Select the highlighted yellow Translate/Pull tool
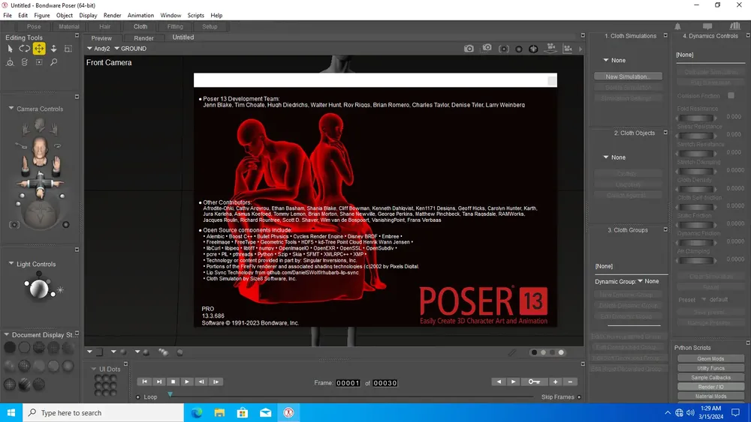 coord(39,49)
